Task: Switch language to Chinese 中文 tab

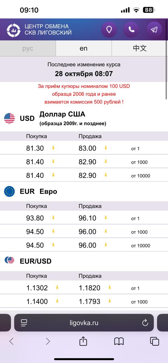Action: (140, 48)
